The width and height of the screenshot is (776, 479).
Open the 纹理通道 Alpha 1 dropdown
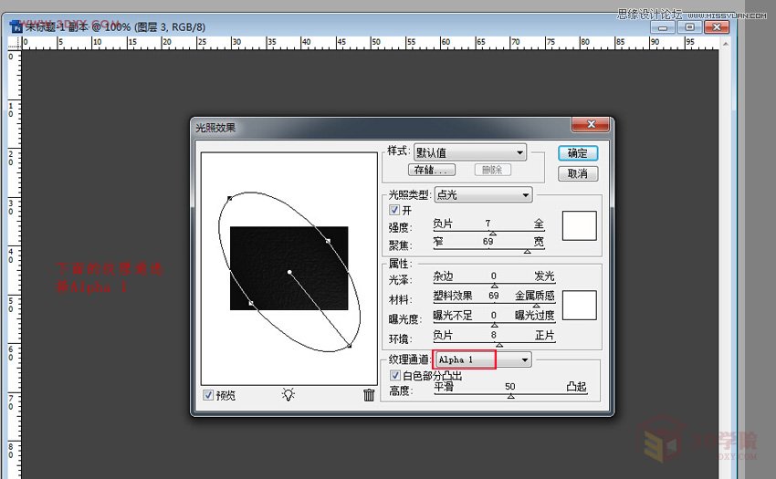[482, 359]
